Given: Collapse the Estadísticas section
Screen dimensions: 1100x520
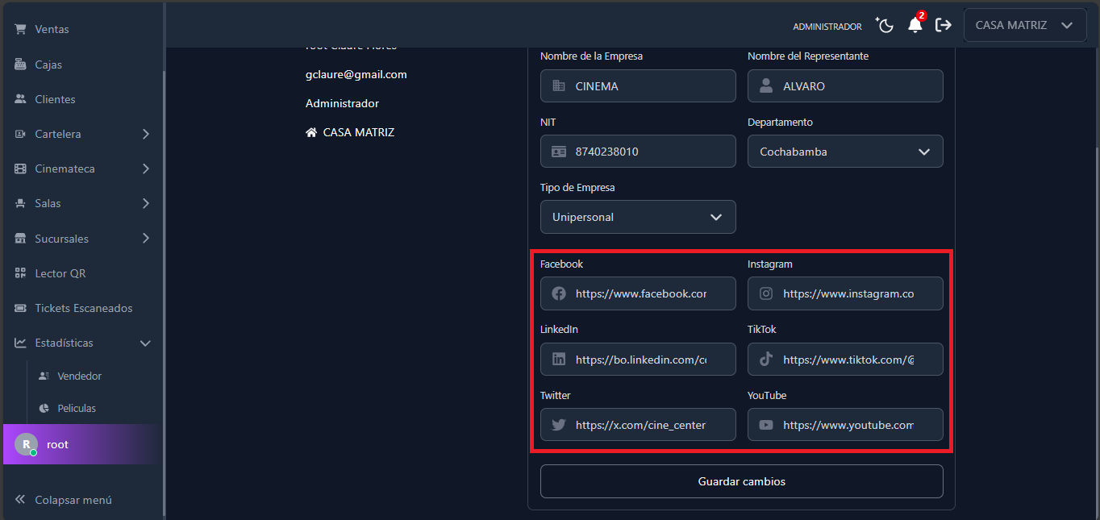Looking at the screenshot, I should click(x=145, y=343).
